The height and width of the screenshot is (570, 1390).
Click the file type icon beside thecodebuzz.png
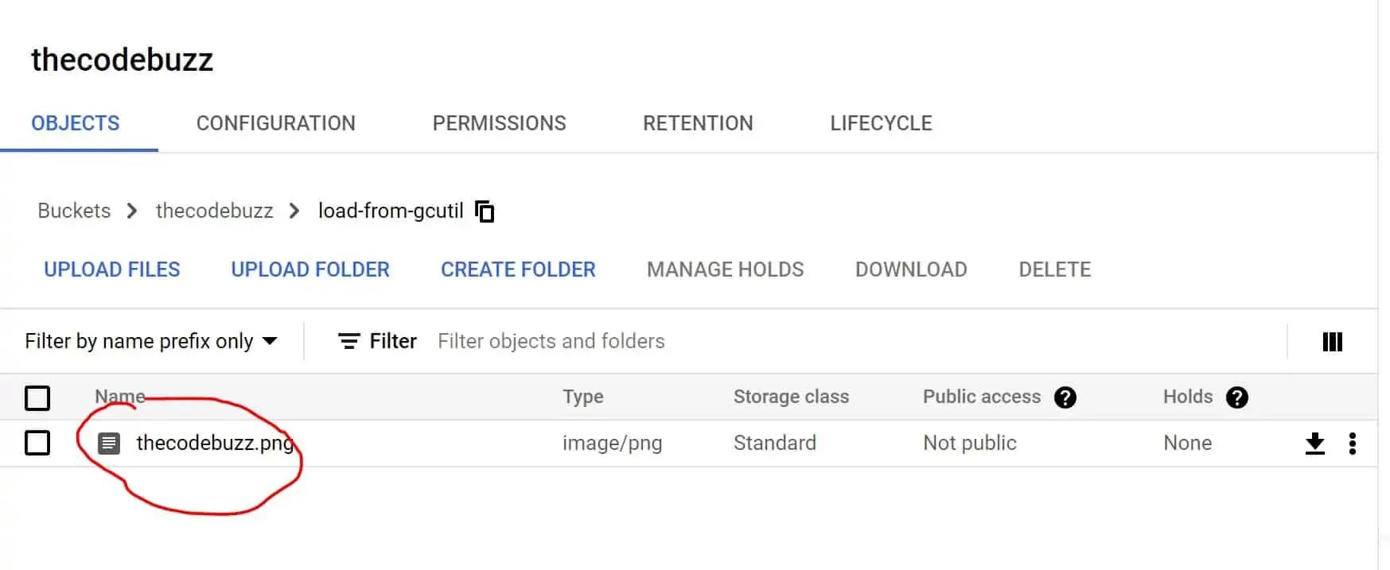pos(109,443)
